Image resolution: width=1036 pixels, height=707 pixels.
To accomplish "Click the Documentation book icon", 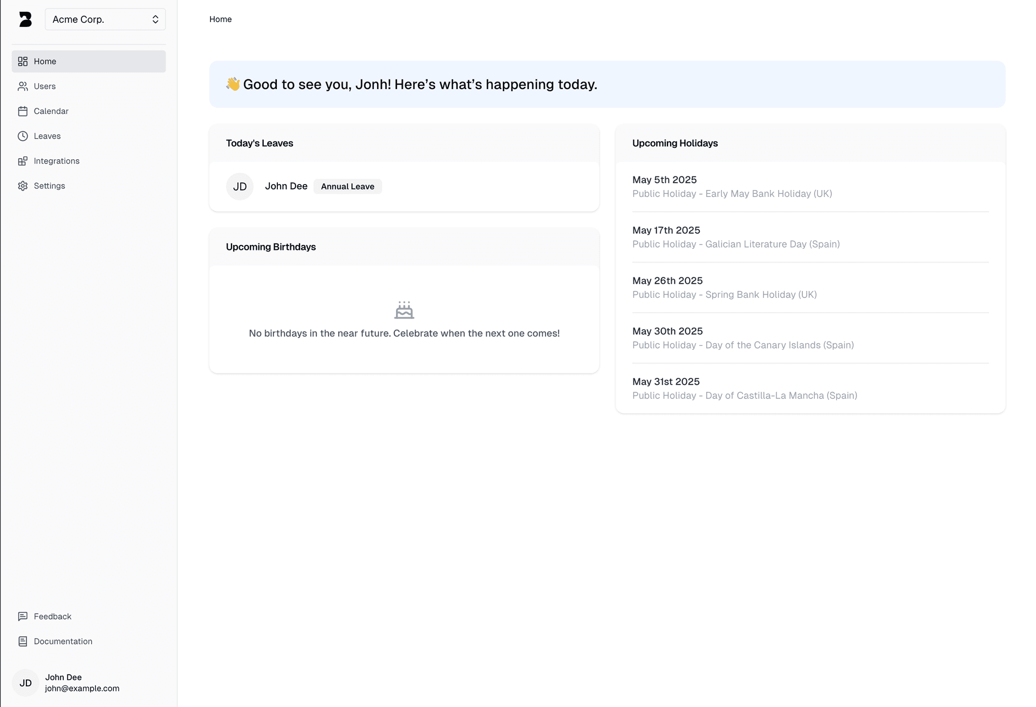I will click(x=23, y=641).
